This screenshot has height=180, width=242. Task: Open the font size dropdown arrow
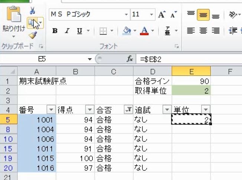151,14
